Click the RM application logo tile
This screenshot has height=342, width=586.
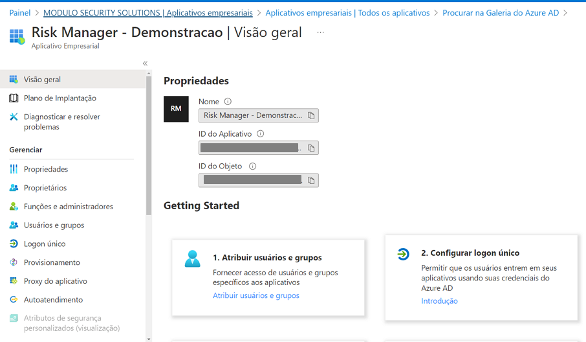(x=176, y=109)
